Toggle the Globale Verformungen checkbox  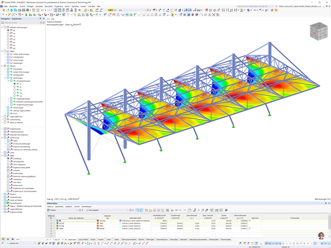click(x=5, y=27)
